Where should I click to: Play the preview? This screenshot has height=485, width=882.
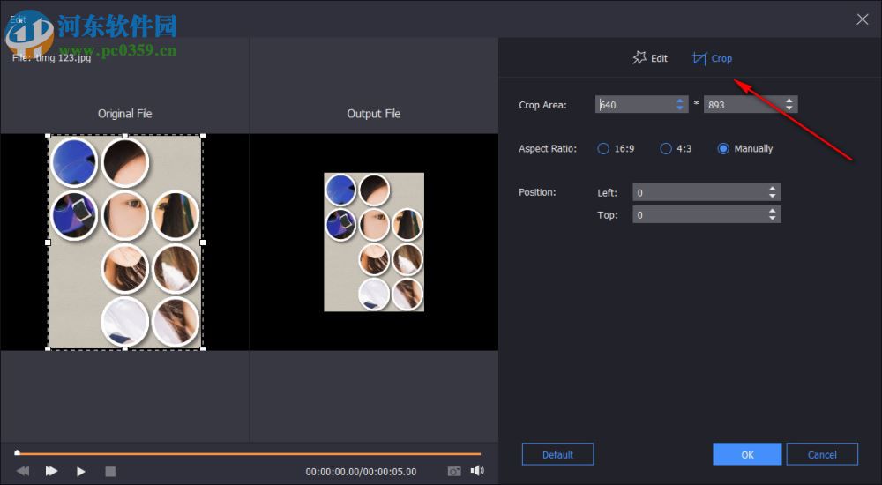tap(81, 472)
